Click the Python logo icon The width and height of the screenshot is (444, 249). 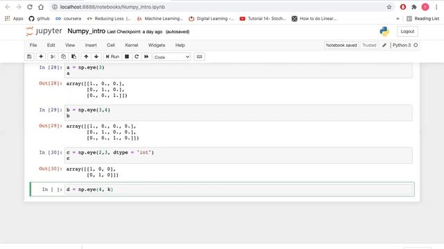pyautogui.click(x=384, y=31)
